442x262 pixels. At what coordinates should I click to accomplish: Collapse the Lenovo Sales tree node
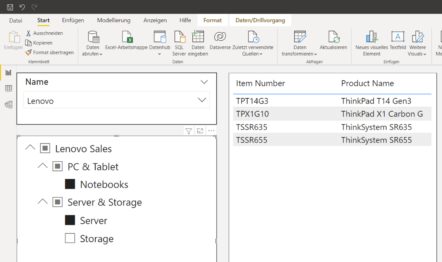point(30,148)
